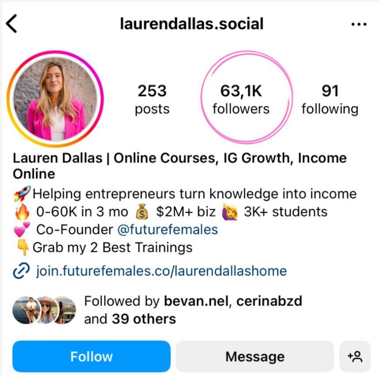Open join.futurefemales.co/laurendallashome link
The width and height of the screenshot is (379, 377).
point(161,271)
